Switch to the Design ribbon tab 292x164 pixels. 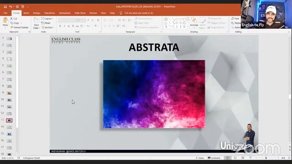36,13
